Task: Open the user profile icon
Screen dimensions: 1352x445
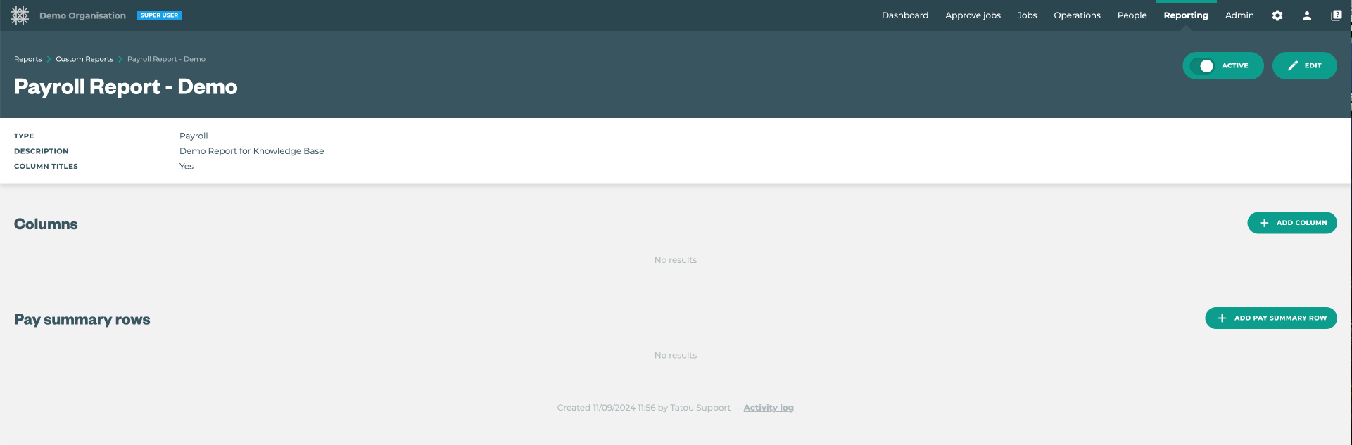Action: (x=1307, y=15)
